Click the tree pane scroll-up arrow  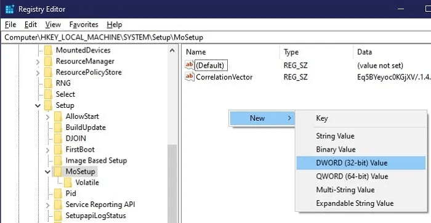click(x=172, y=51)
